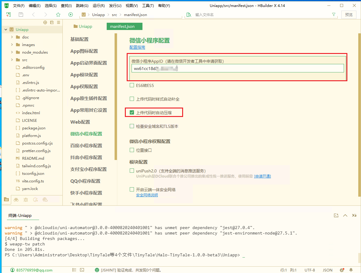Open package.json in the file tree
Screen dimensions: 361x273
pyautogui.click(x=34, y=128)
